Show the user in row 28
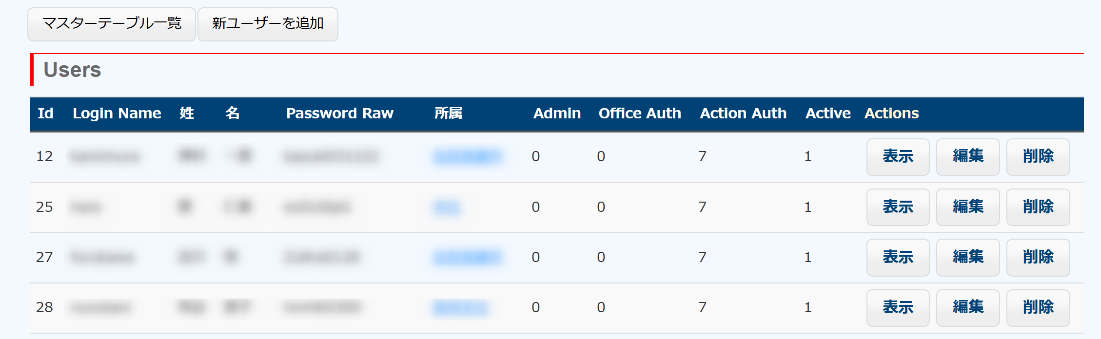1101x339 pixels. [898, 308]
